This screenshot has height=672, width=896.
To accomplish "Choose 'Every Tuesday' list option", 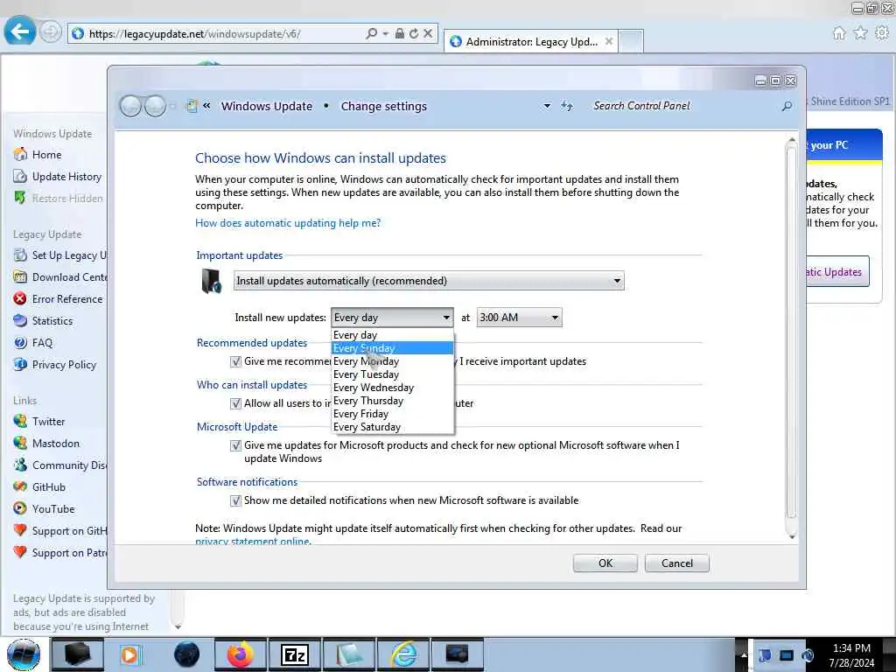I will pyautogui.click(x=393, y=374).
